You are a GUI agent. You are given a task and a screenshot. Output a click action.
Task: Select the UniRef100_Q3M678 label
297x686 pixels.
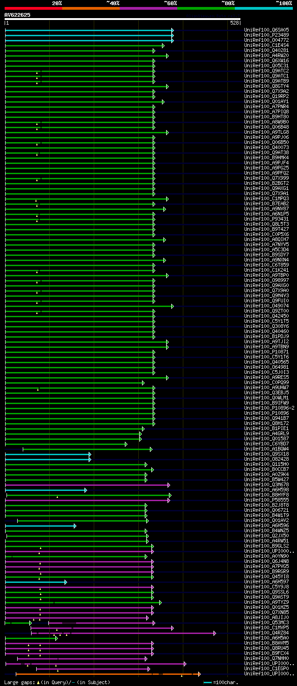click(x=266, y=485)
